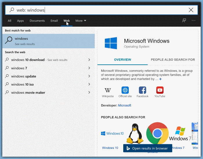Image resolution: width=203 pixels, height=159 pixels.
Task: Click the Microsoft Windows logo
Action: pyautogui.click(x=111, y=43)
